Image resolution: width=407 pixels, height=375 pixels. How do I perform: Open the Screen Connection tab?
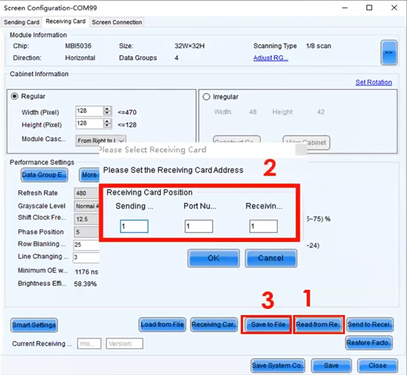tap(117, 22)
